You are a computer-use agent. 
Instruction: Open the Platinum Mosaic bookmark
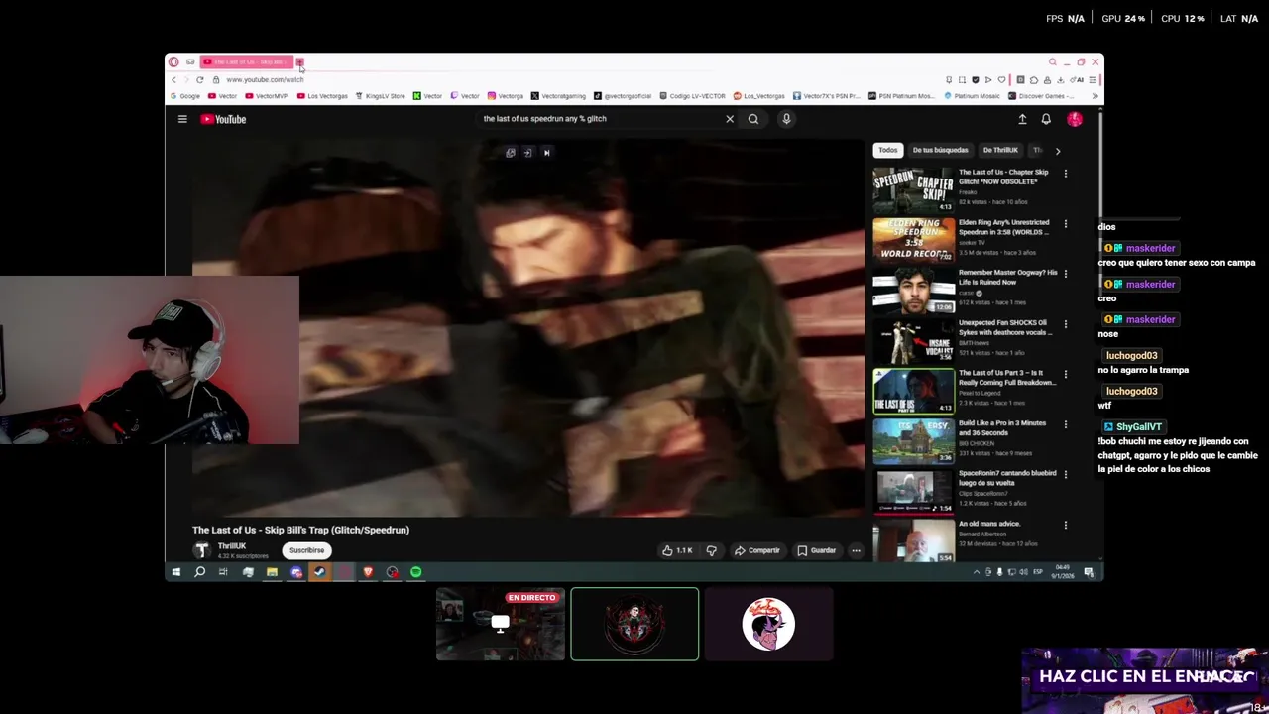(972, 96)
